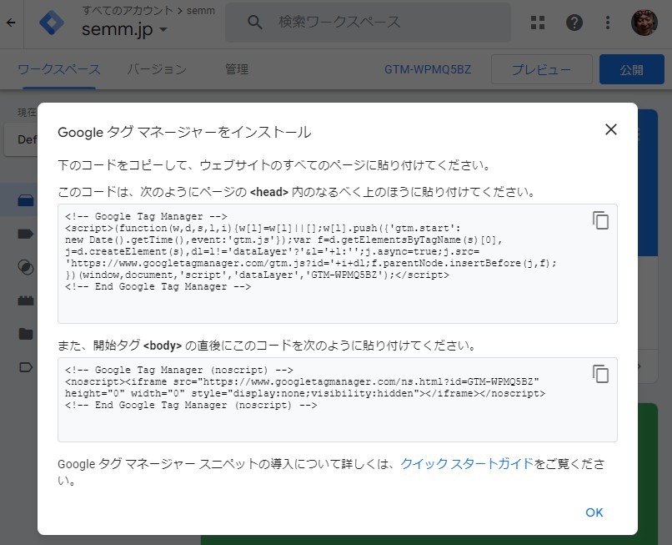Click the head code snippet text area
The width and height of the screenshot is (672, 545).
pos(338,264)
